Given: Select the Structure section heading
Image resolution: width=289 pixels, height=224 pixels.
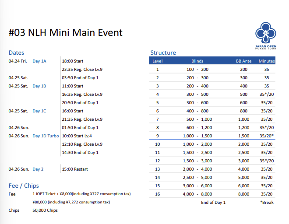Looking at the screenshot, I should tap(163, 52).
